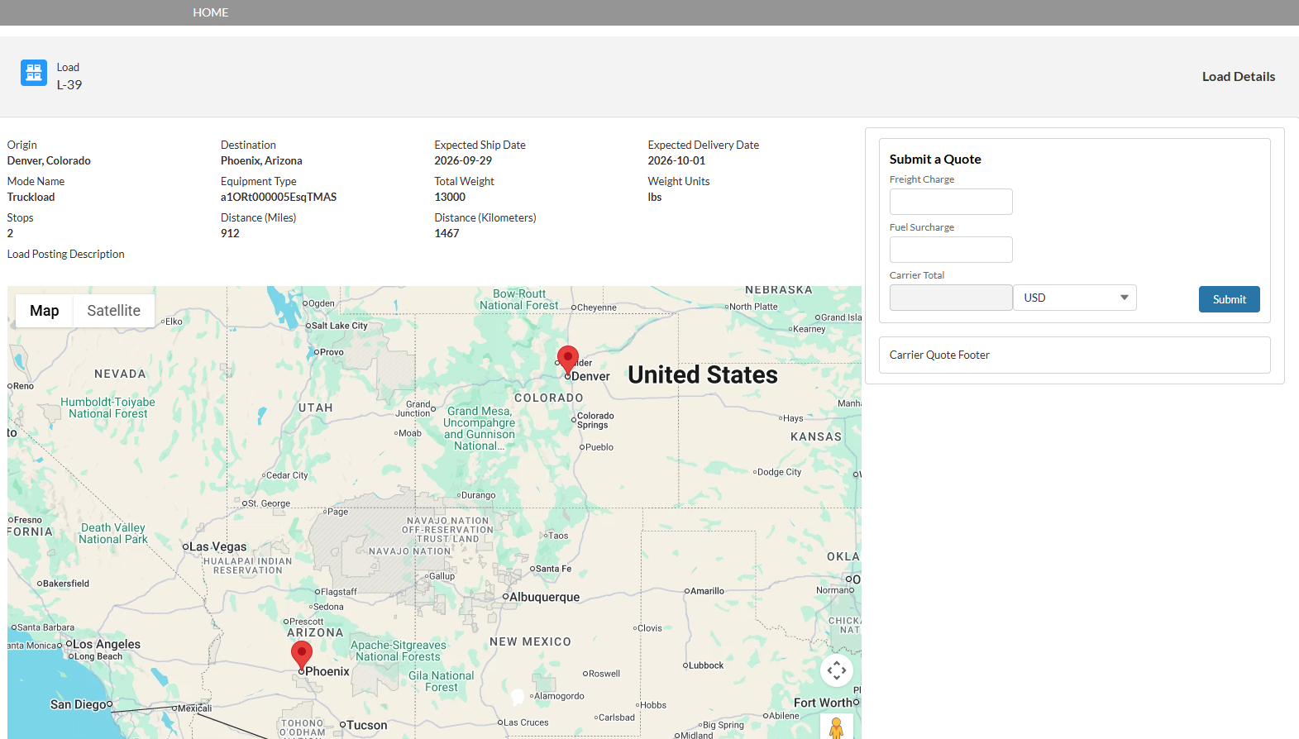Viewport: 1299px width, 739px height.
Task: Click the kilometers value 1467
Action: coord(447,233)
